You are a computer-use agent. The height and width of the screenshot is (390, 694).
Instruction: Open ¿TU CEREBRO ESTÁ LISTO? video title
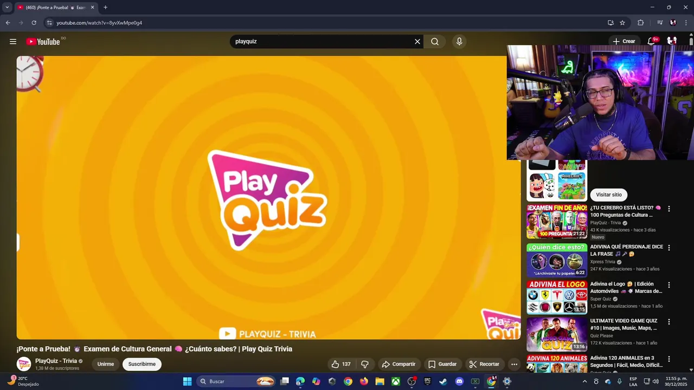pos(626,211)
